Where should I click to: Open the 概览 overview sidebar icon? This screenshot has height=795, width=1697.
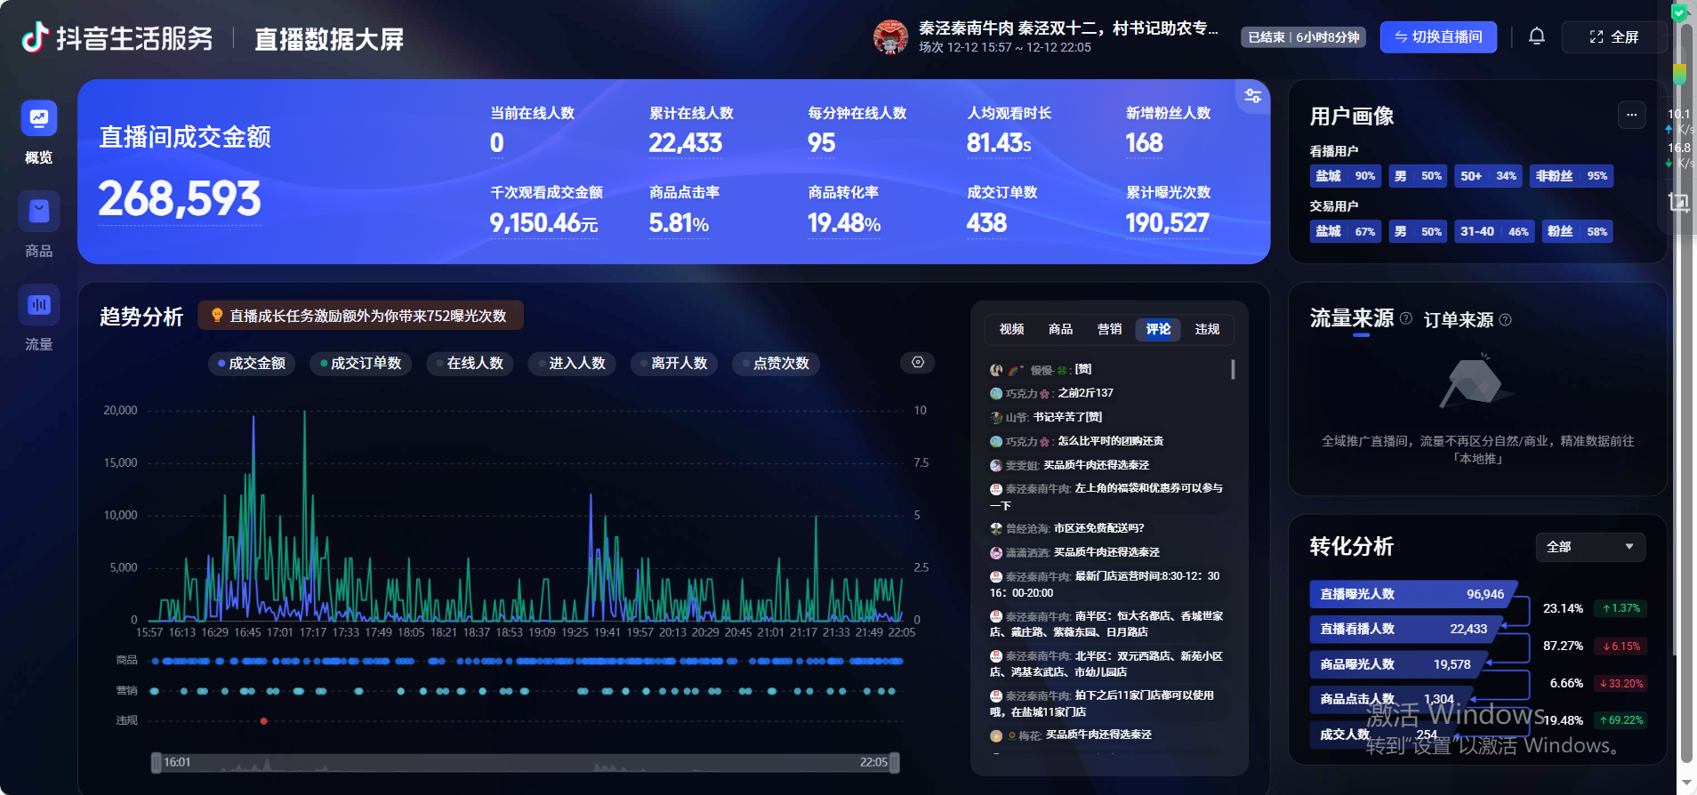pyautogui.click(x=39, y=119)
